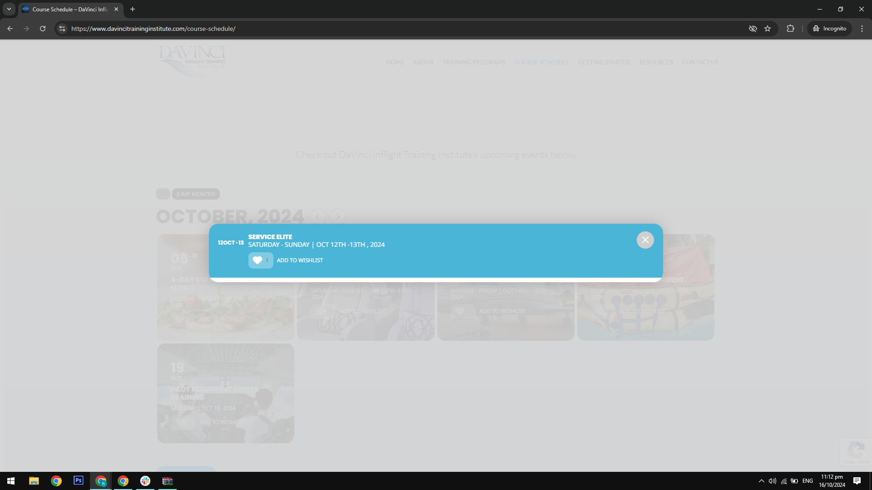Open the TRAINING PROGRAMS nav item

[474, 62]
